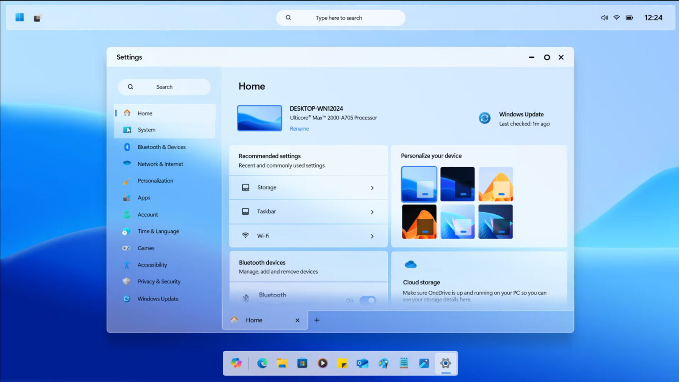
Task: Open a new Settings tab with the plus button
Action: (x=317, y=320)
